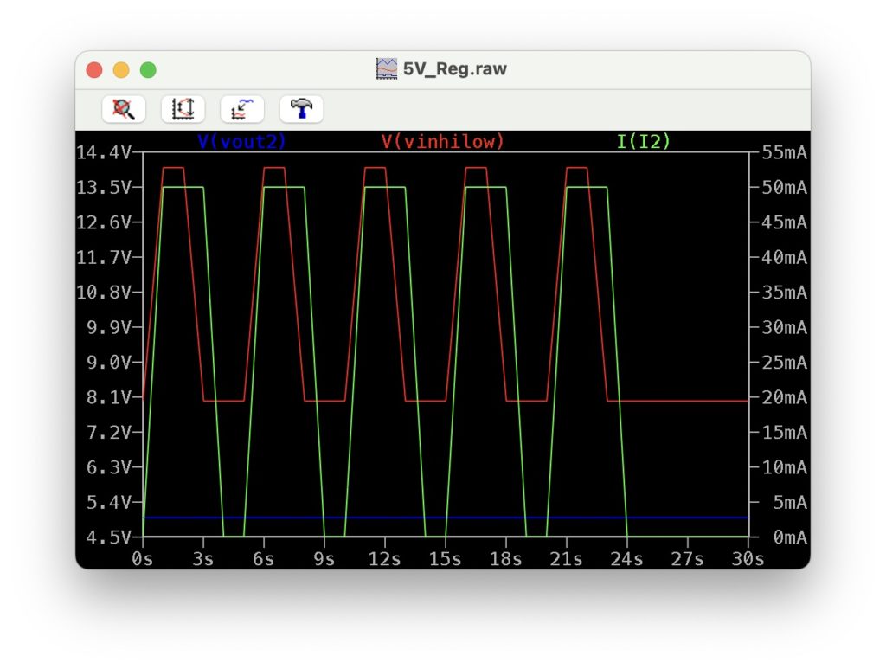Click the waveform document icon in title bar

[386, 69]
